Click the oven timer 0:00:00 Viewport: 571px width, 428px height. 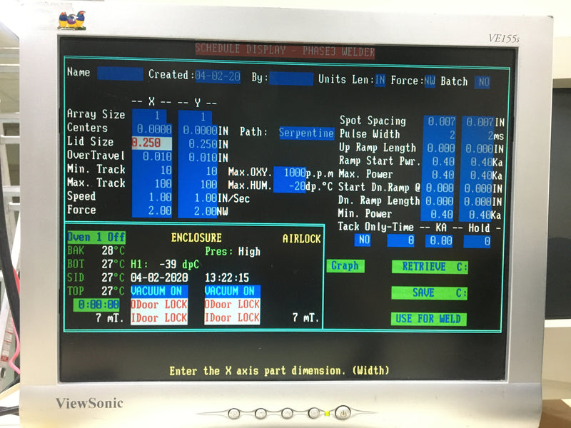pyautogui.click(x=96, y=305)
